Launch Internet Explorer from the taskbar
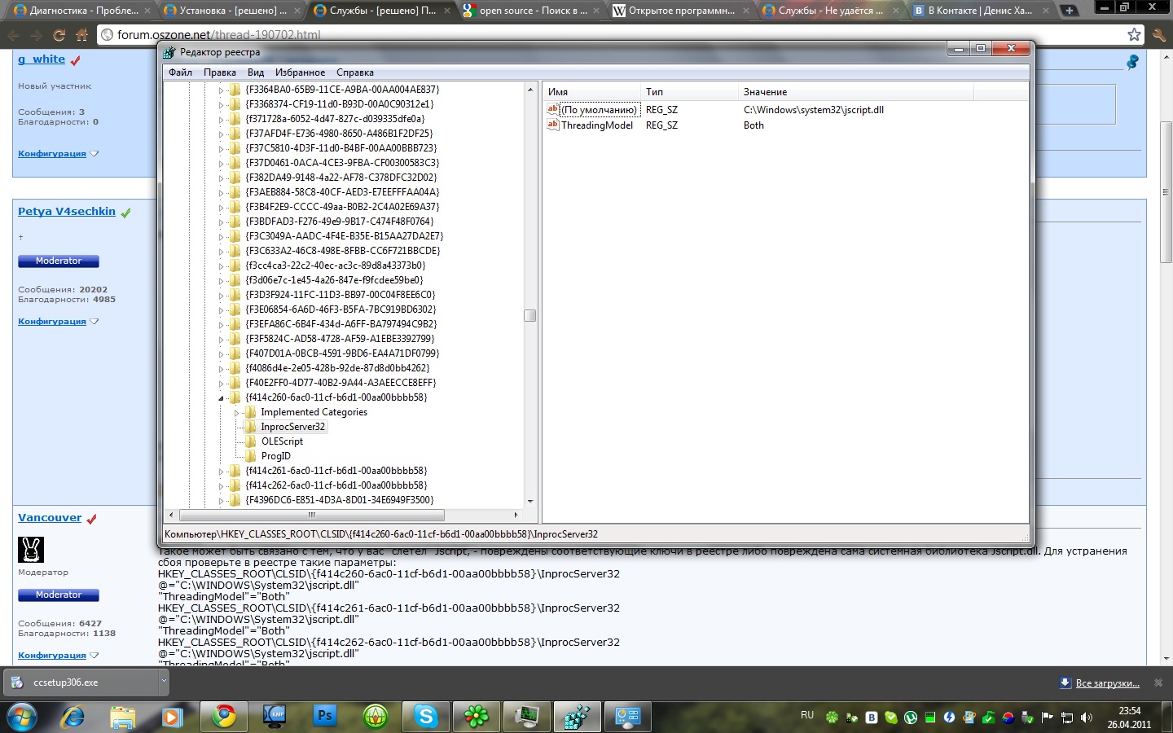The height and width of the screenshot is (733, 1173). [73, 717]
